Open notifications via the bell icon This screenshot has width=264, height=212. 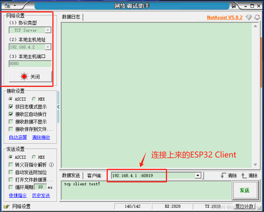click(257, 17)
